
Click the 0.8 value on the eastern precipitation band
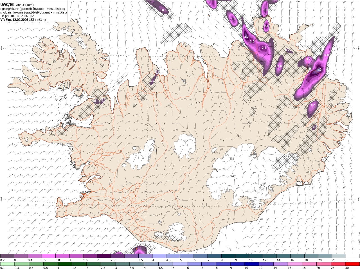click(327, 55)
